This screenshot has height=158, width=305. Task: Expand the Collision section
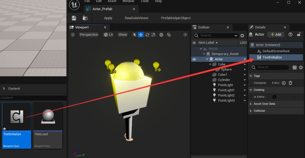tap(251, 111)
